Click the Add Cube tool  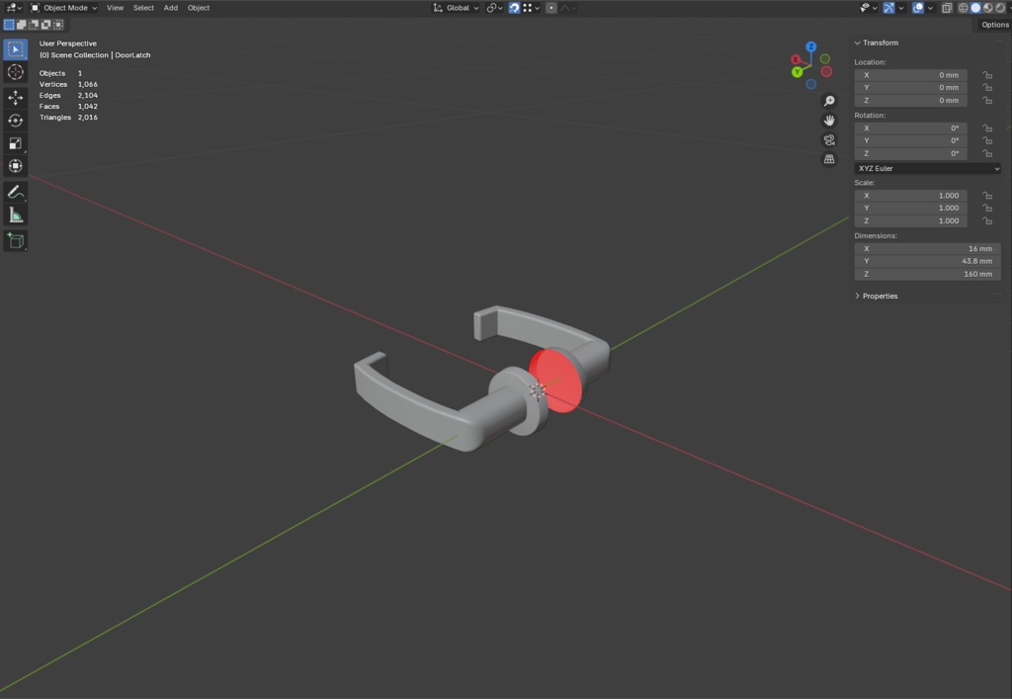16,241
